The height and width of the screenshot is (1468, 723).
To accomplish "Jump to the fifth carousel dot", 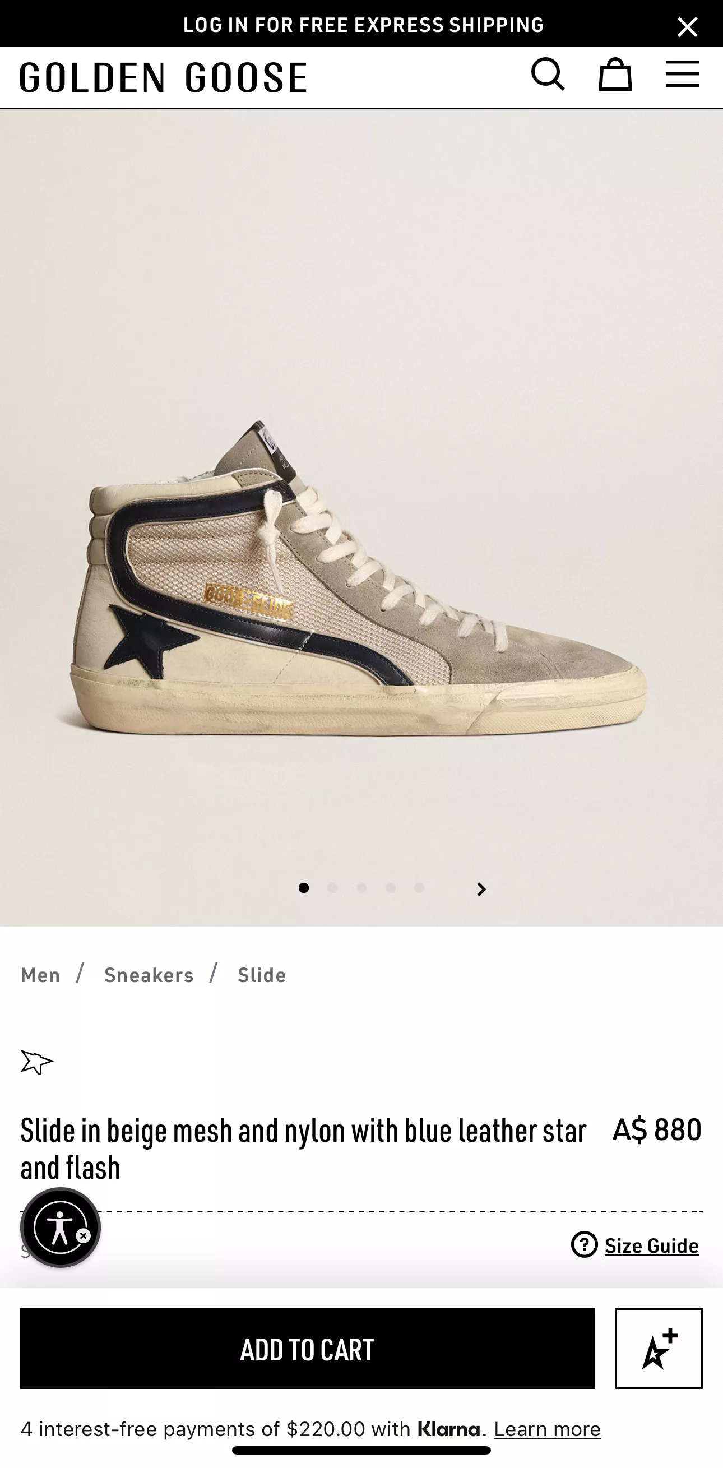I will pos(419,888).
